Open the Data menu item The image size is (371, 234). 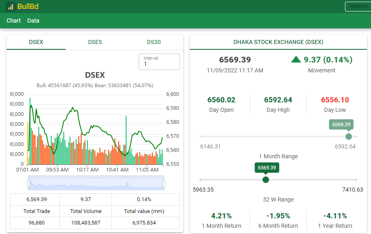[x=33, y=21]
